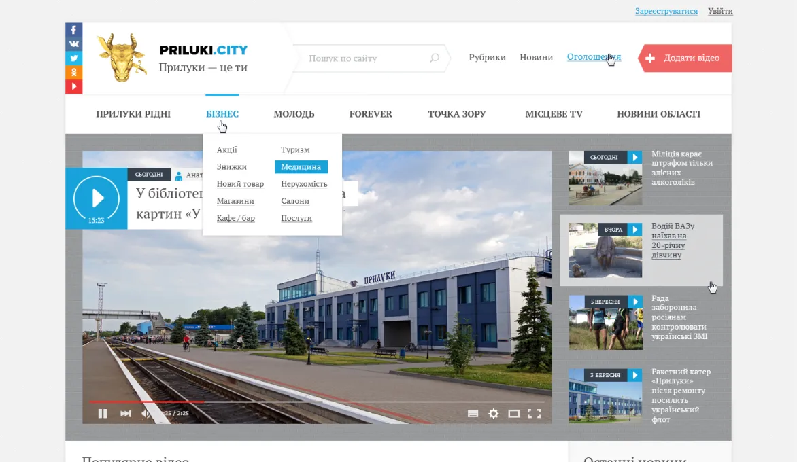Click the search magnifier icon
Screen dimensions: 797x462
coord(434,58)
